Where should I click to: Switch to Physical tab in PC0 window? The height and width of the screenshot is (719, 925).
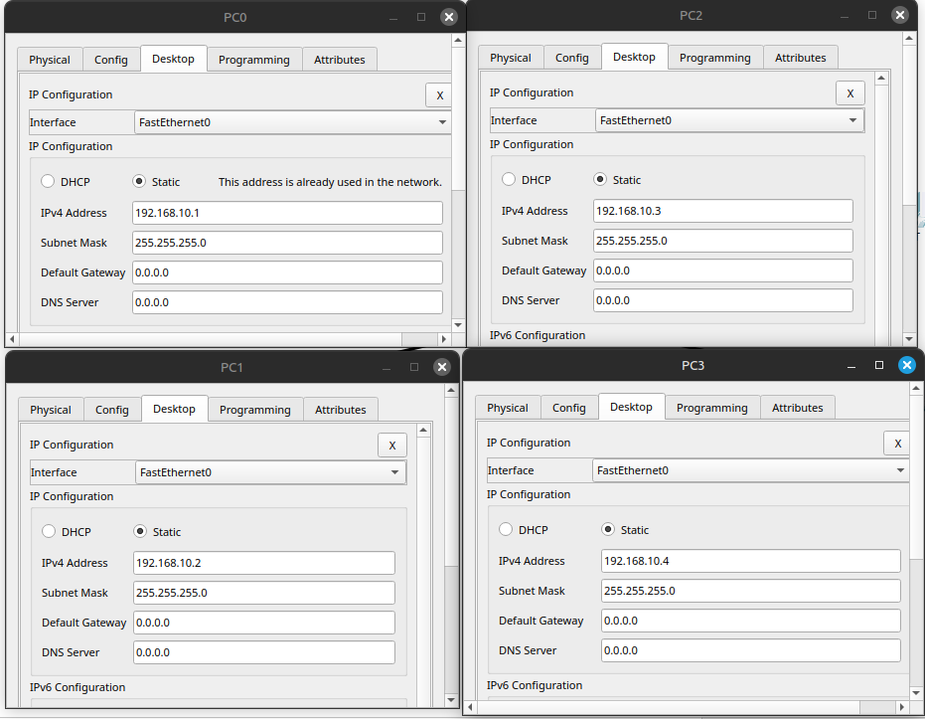pyautogui.click(x=50, y=60)
